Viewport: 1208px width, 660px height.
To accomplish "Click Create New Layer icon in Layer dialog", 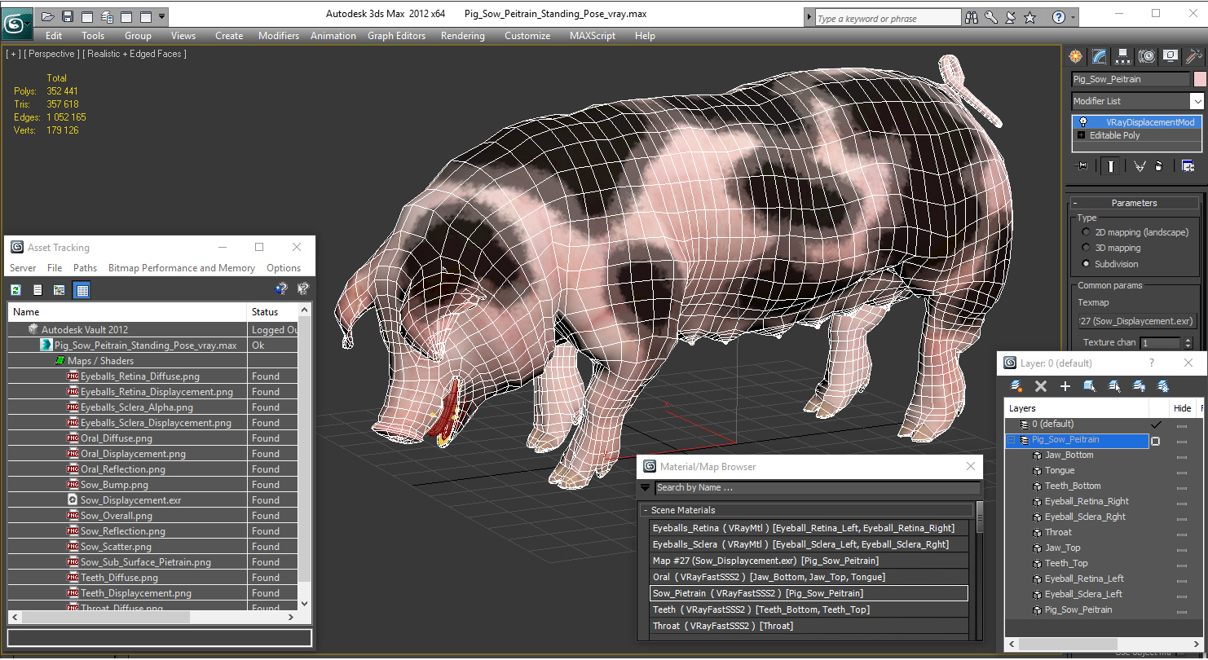I will [1016, 386].
